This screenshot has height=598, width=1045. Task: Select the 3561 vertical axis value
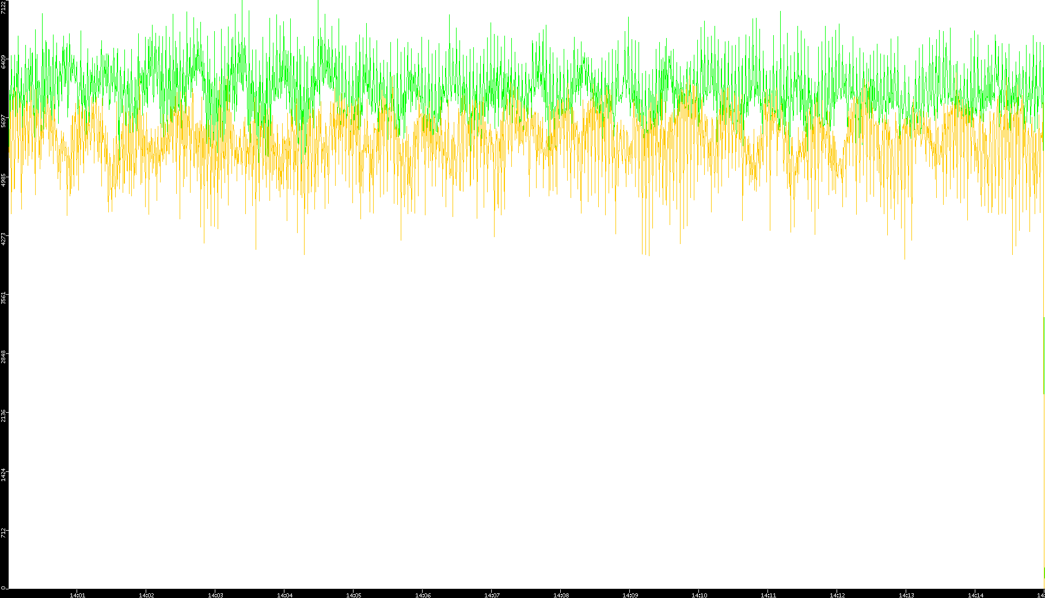pos(4,298)
